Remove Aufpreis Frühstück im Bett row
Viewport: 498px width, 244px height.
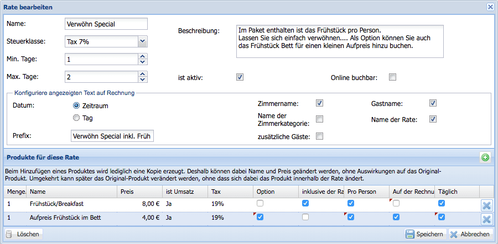[486, 219]
